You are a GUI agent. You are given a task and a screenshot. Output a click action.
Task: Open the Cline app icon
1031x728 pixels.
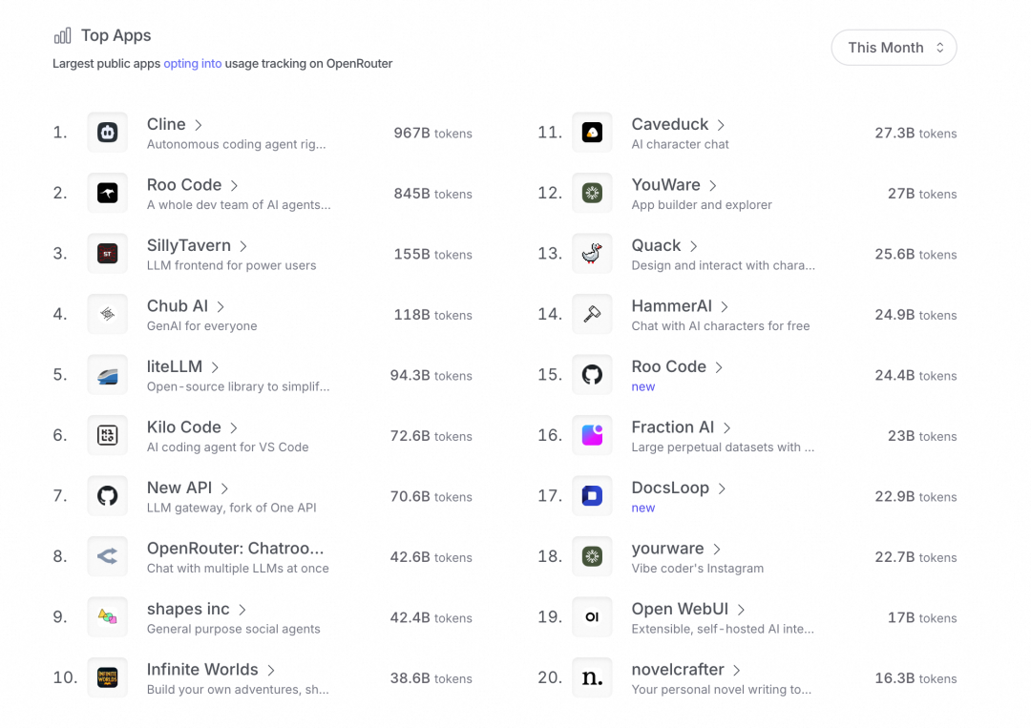click(x=107, y=132)
